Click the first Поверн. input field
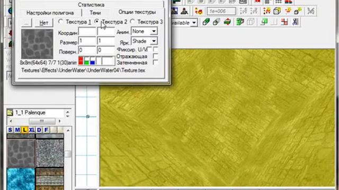This screenshot has width=339, height=190. pos(87,51)
